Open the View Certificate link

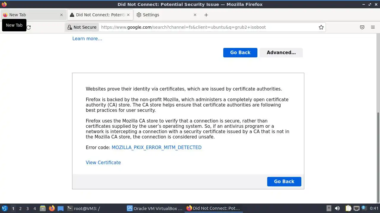(103, 162)
